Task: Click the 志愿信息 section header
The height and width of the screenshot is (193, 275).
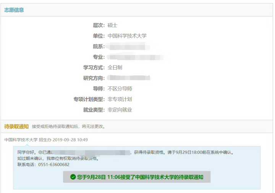Action: click(14, 10)
